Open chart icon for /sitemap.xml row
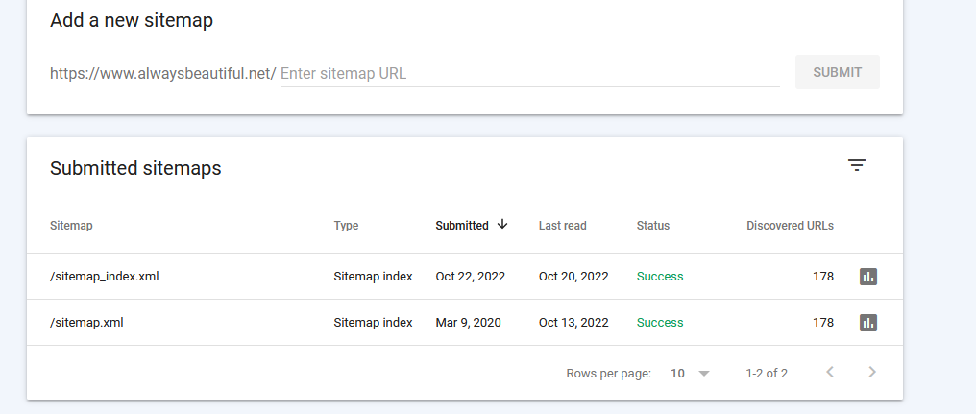This screenshot has height=414, width=976. (868, 323)
